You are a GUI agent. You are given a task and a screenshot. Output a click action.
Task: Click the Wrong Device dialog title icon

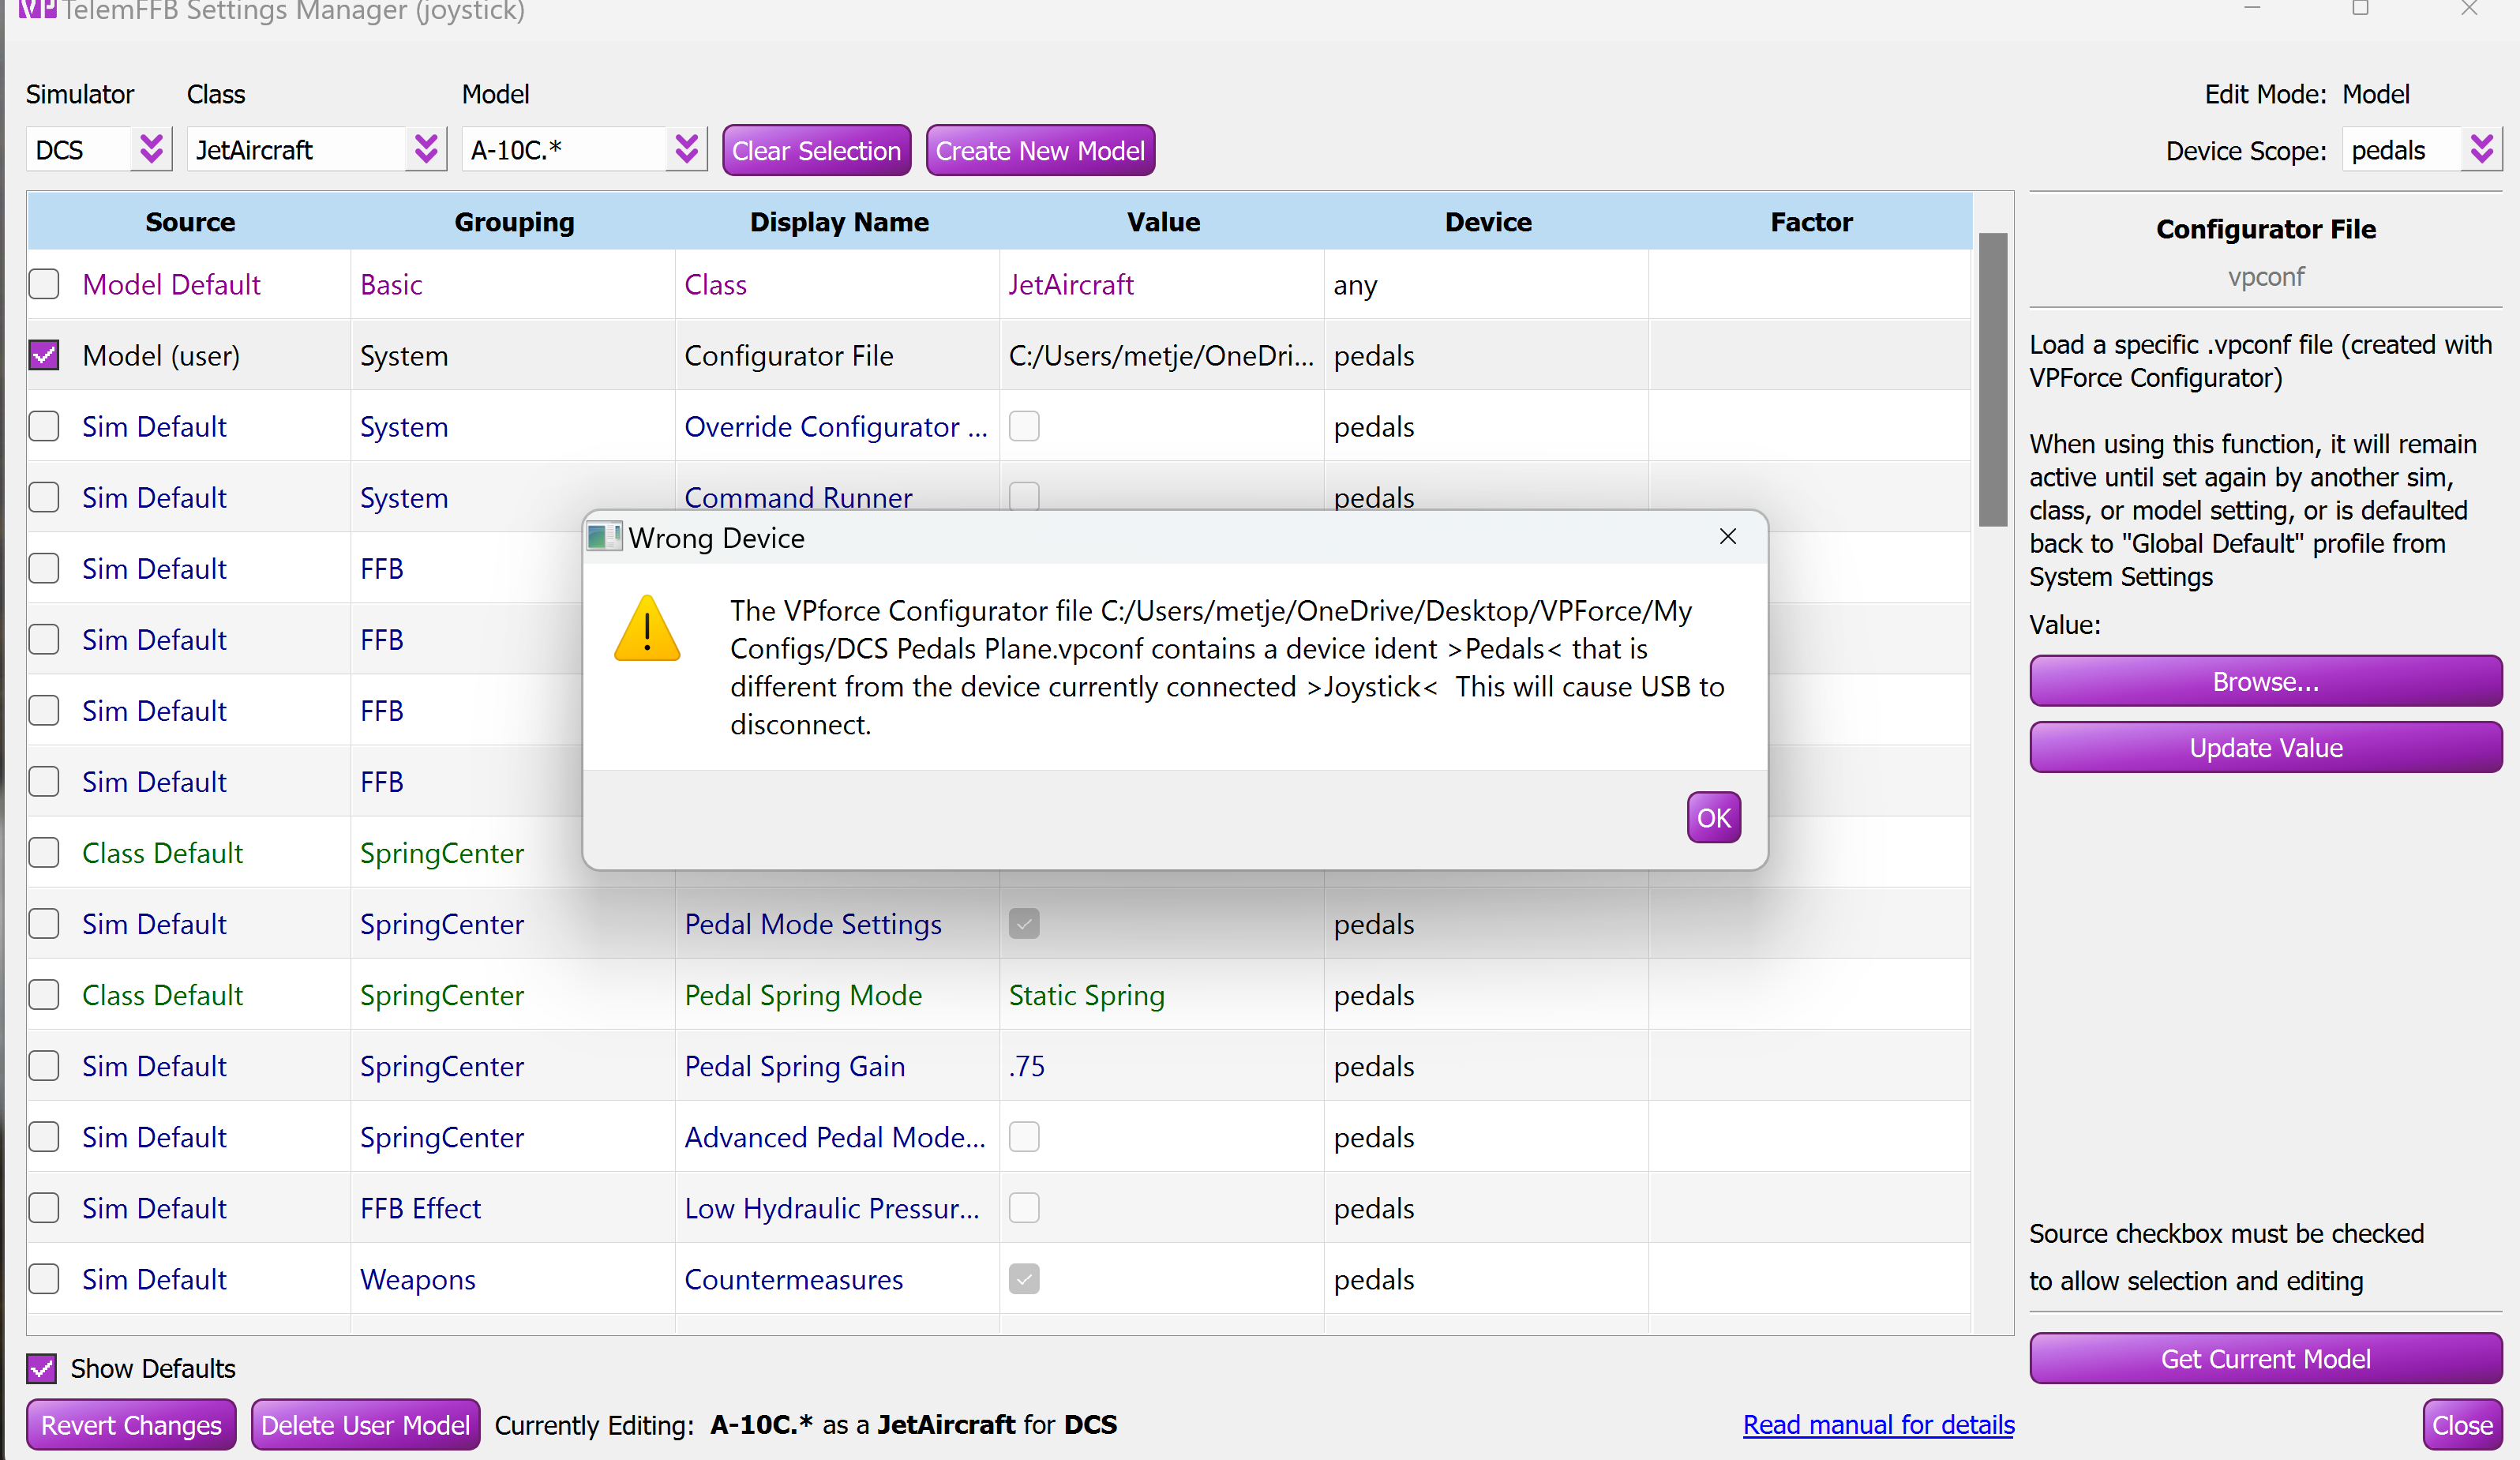(x=603, y=537)
